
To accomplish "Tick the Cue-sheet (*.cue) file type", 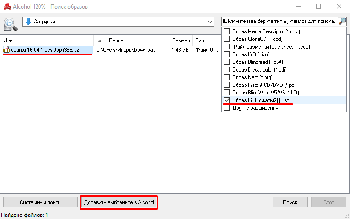I will (227, 47).
